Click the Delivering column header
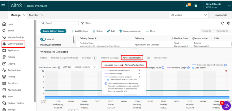Image resolution: width=232 pixels, height=111 pixels. [140, 38]
